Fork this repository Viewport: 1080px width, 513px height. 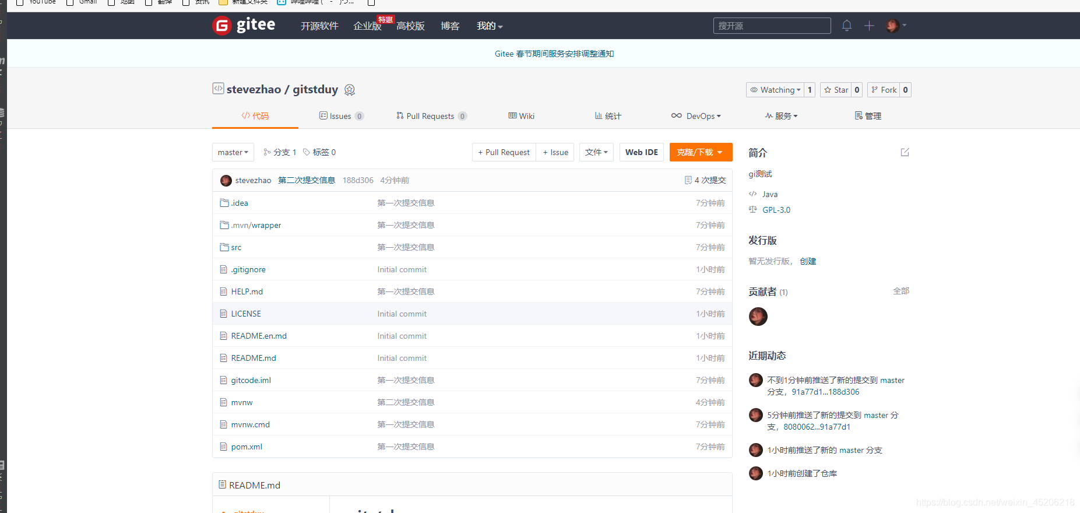(x=884, y=90)
